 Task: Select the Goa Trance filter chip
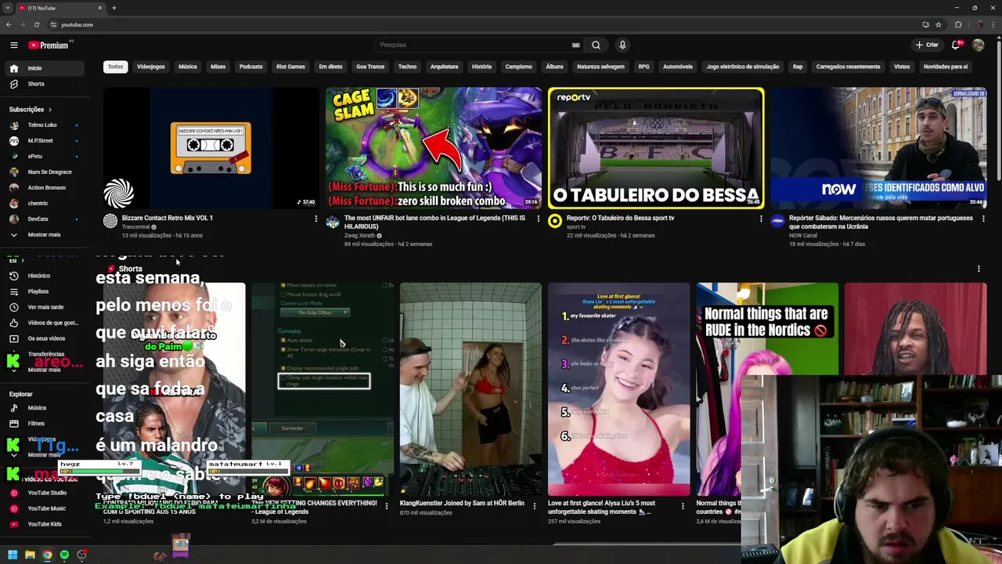370,67
